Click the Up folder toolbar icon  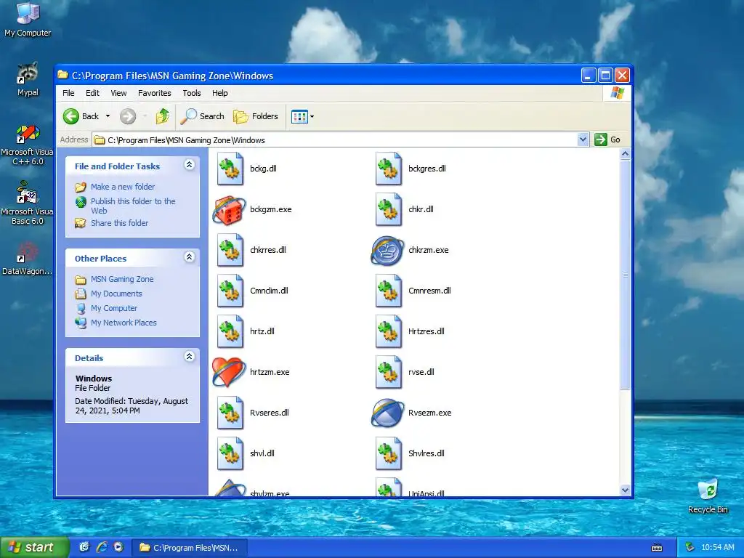[x=162, y=116]
